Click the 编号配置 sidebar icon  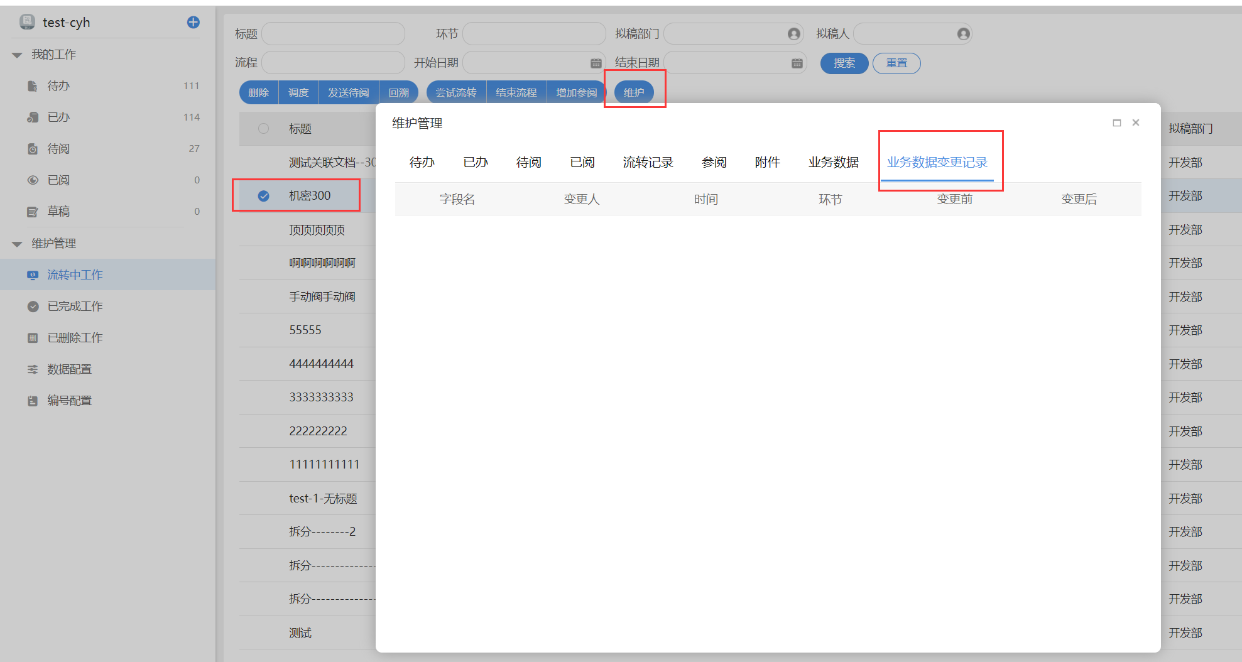[x=33, y=401]
